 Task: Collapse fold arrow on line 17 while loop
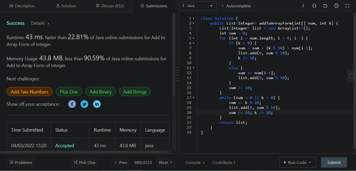[x=193, y=98]
